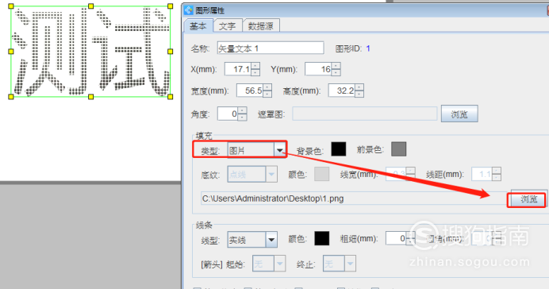Select the 测试 text object on canvas

tap(90, 52)
